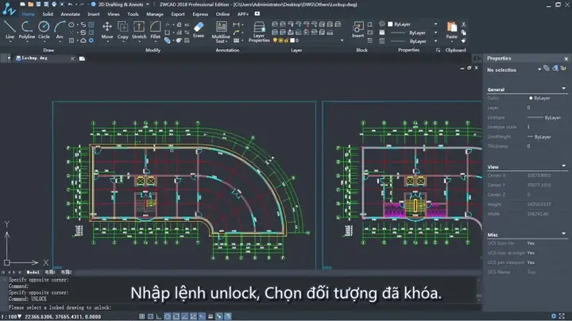This screenshot has width=572, height=321.
Task: Toggle object snap in status bar
Action: point(176,316)
